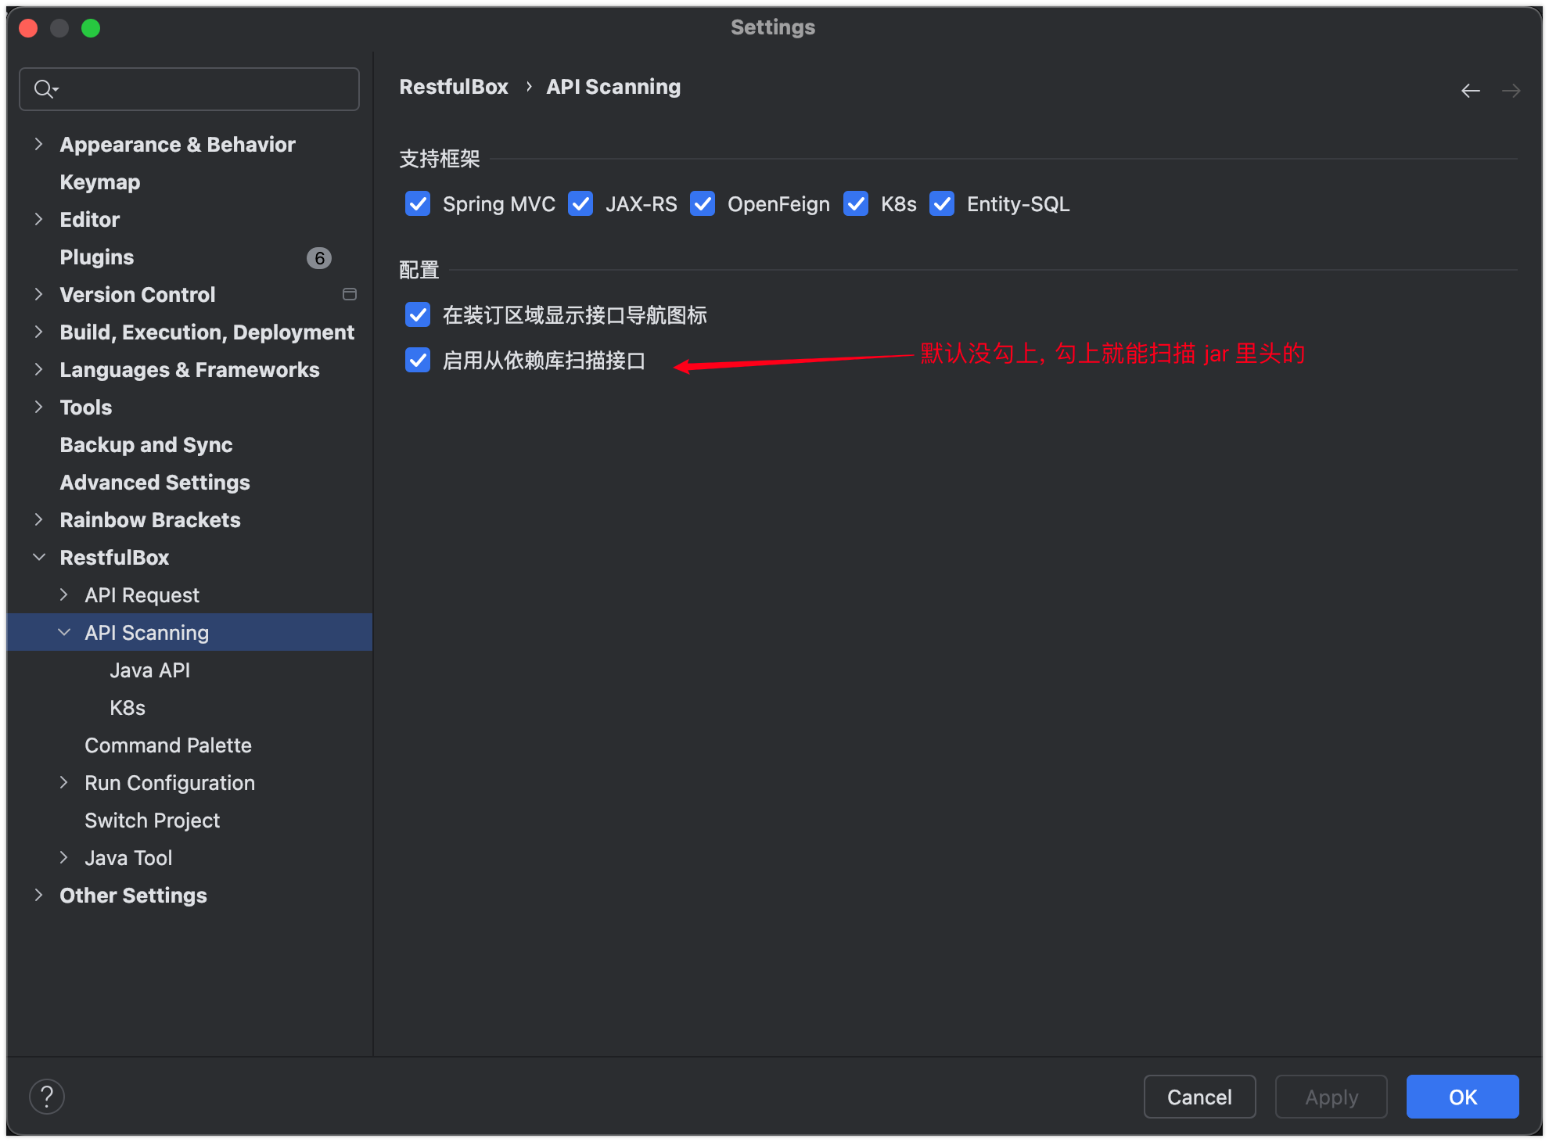This screenshot has width=1549, height=1142.
Task: Confirm with the OK button
Action: pyautogui.click(x=1463, y=1097)
